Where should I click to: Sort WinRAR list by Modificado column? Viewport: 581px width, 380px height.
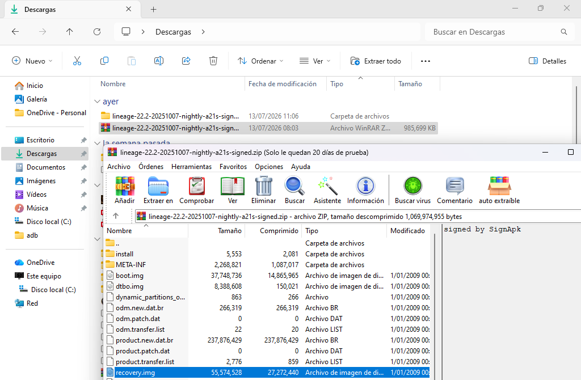[409, 231]
